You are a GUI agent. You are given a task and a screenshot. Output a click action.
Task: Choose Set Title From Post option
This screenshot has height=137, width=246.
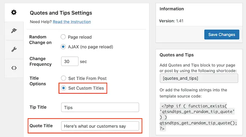[x=64, y=78]
